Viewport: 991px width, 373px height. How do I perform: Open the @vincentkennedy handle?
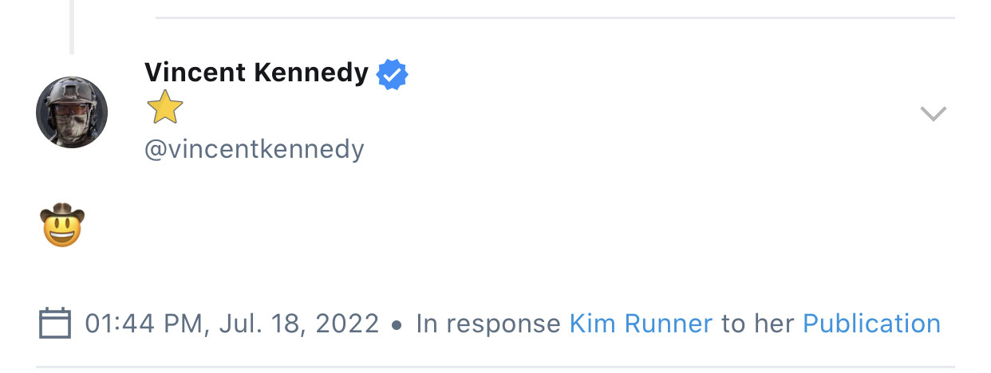(x=254, y=149)
